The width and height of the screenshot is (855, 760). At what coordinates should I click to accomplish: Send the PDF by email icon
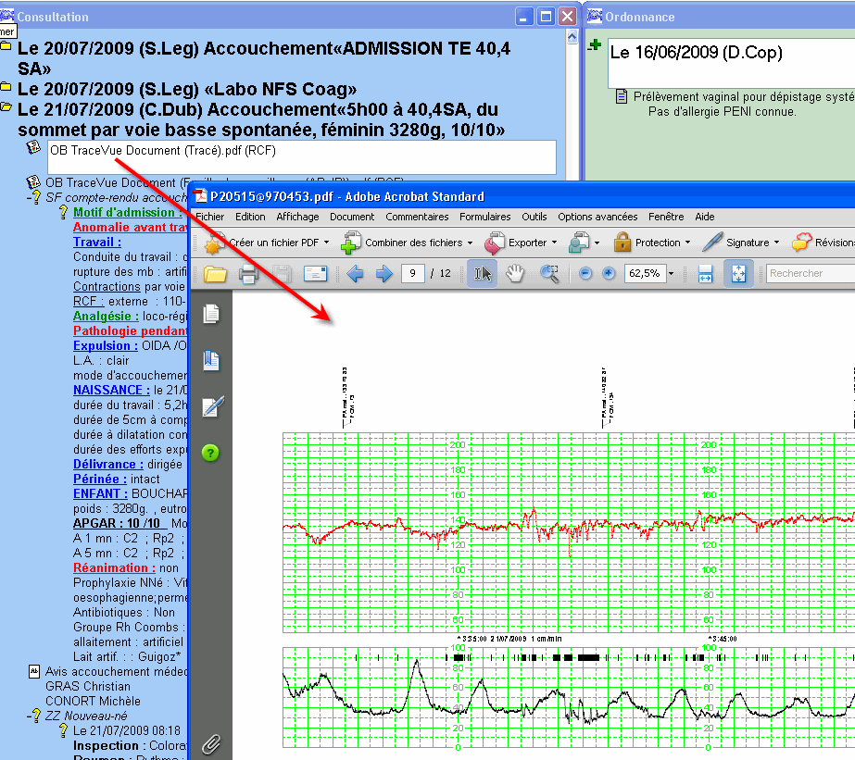click(315, 273)
